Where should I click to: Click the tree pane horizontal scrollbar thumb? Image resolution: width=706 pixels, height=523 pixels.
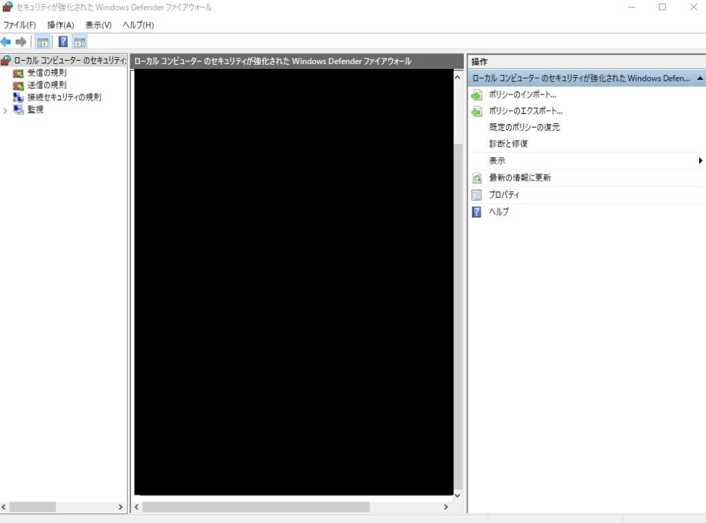click(x=33, y=507)
